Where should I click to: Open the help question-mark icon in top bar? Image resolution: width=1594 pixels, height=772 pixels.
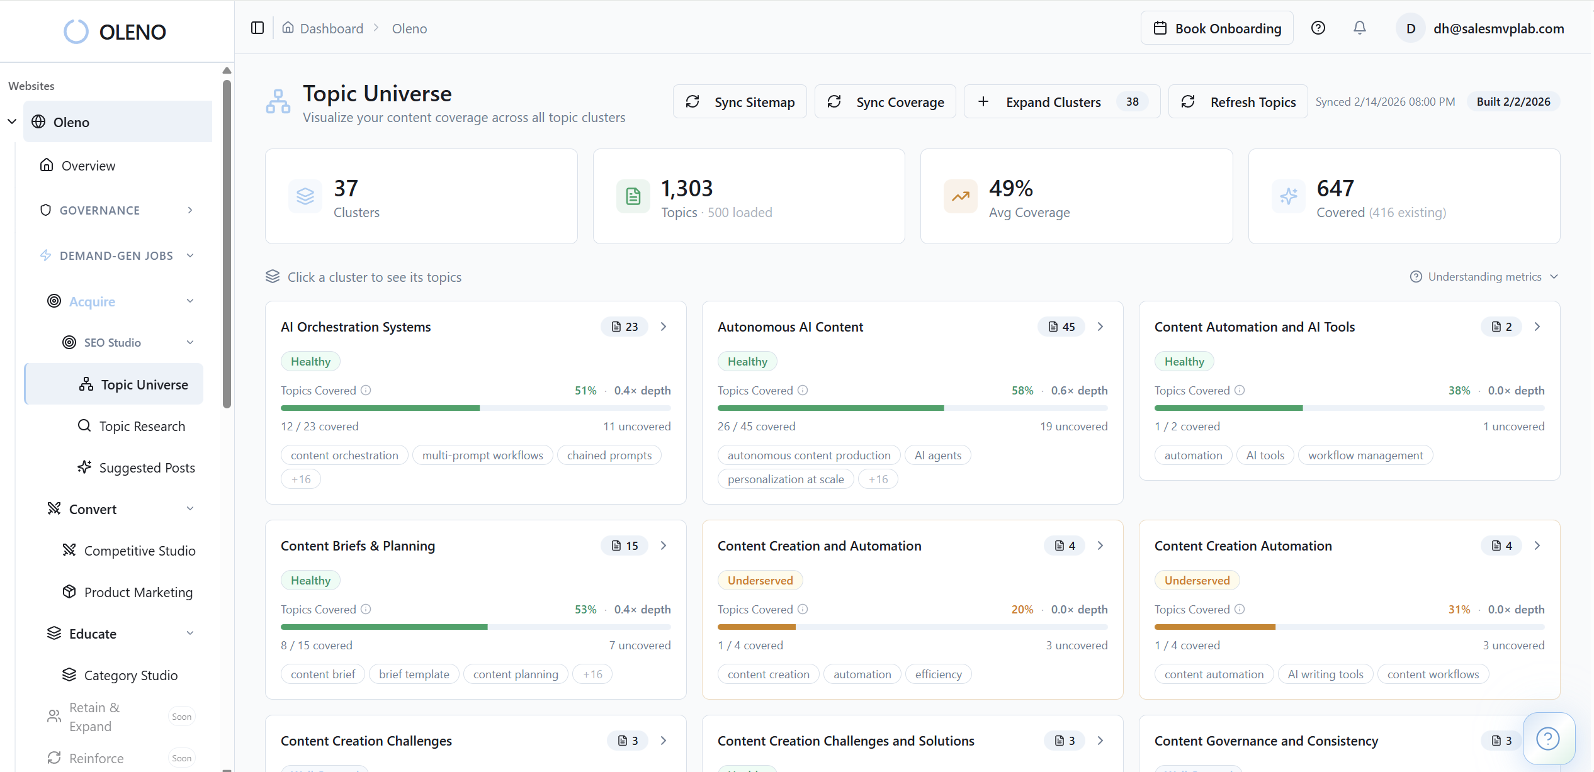(1318, 28)
